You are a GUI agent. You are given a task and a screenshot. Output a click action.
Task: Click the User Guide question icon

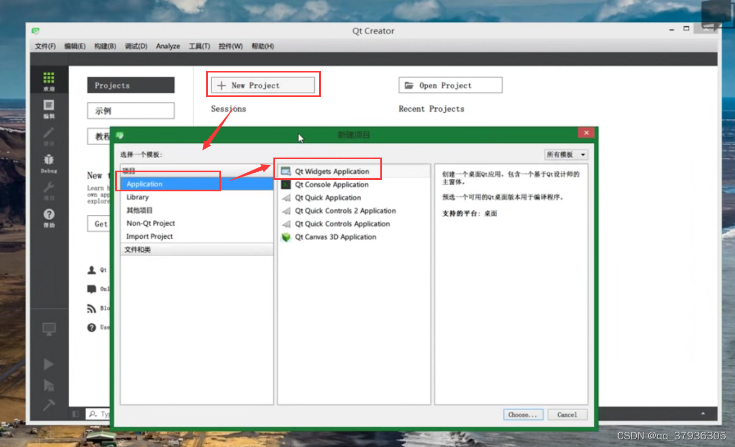(x=92, y=328)
